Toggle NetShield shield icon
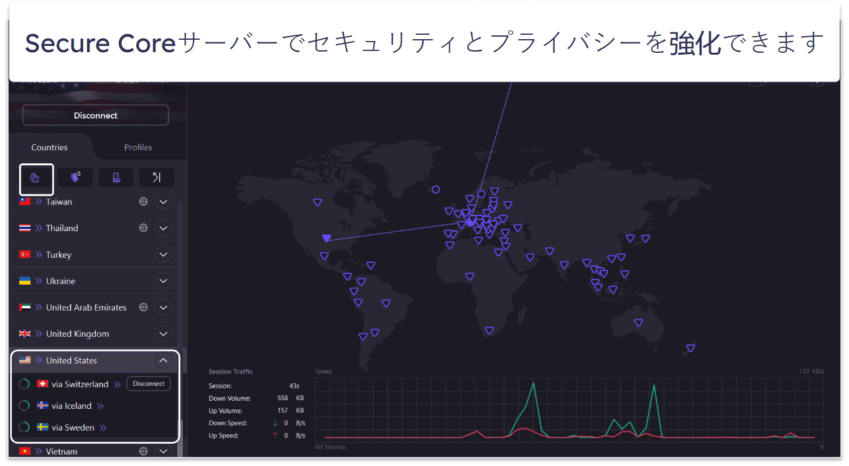Screen dimensions: 849x466 76,178
